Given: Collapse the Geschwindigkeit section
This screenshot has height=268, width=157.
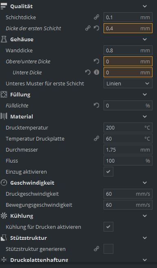Looking at the screenshot, I should coord(145,183).
